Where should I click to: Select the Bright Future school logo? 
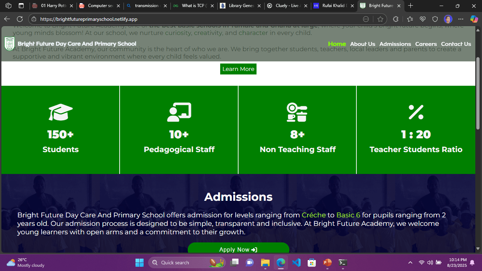(9, 43)
